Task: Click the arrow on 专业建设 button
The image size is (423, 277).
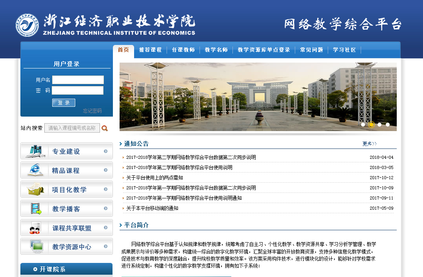Action: pyautogui.click(x=106, y=151)
